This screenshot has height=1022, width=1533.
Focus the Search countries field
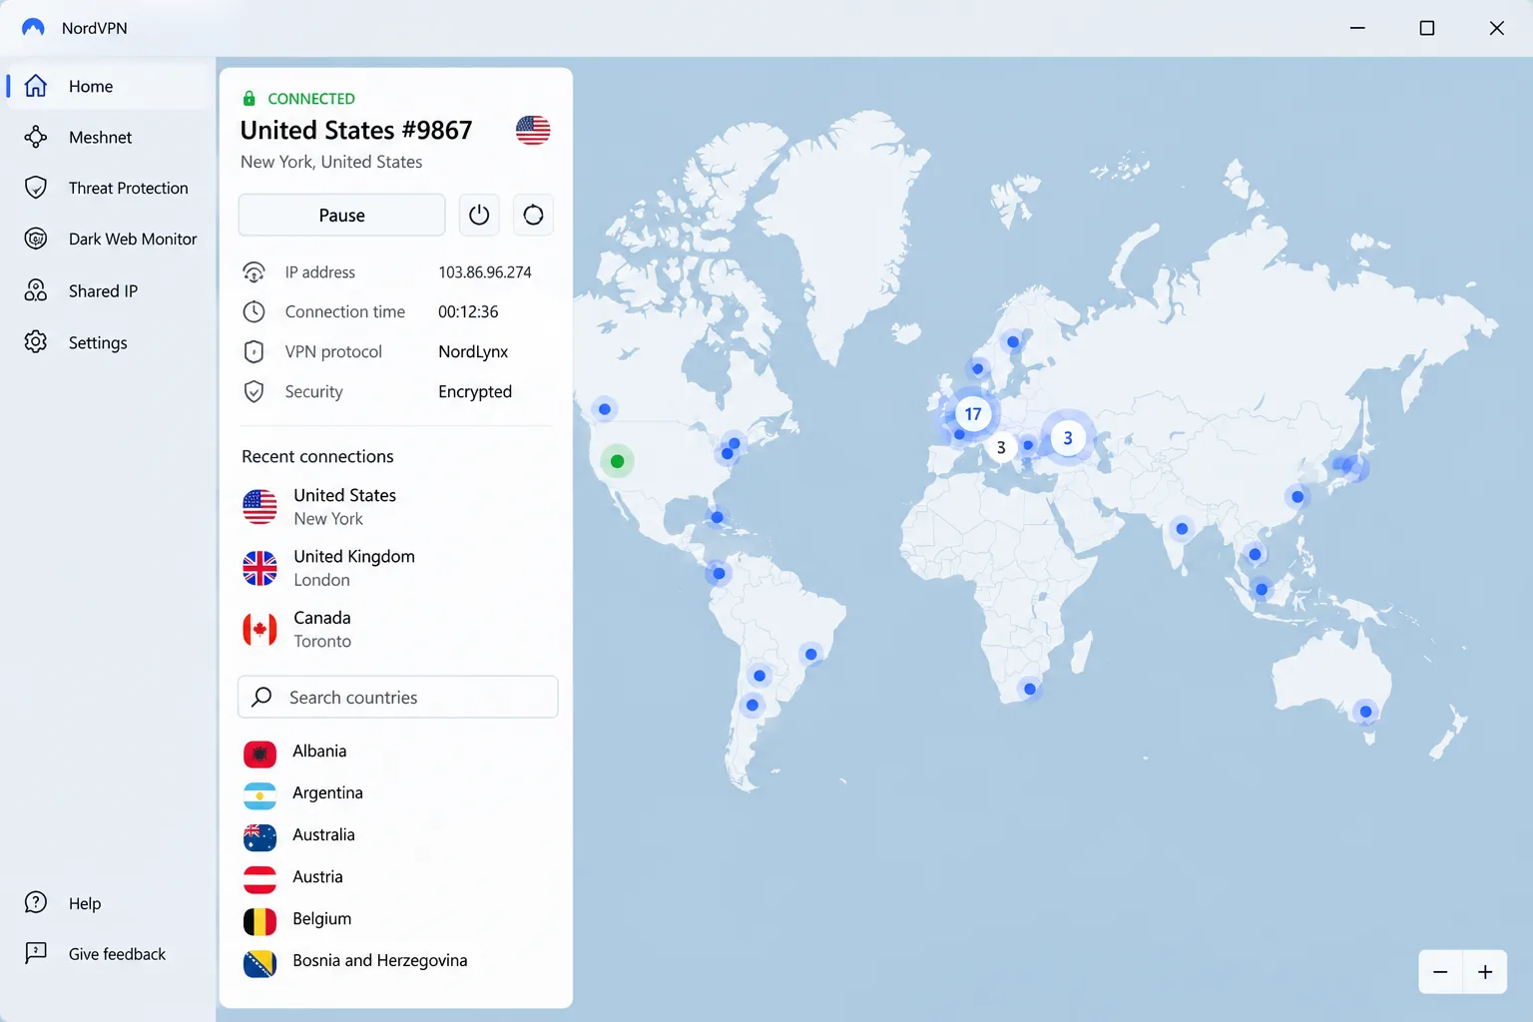397,697
